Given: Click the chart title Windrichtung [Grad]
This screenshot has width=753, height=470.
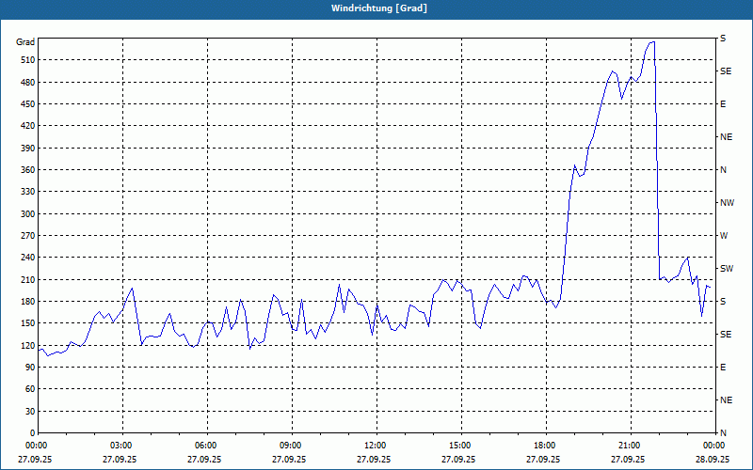Looking at the screenshot, I should point(376,8).
